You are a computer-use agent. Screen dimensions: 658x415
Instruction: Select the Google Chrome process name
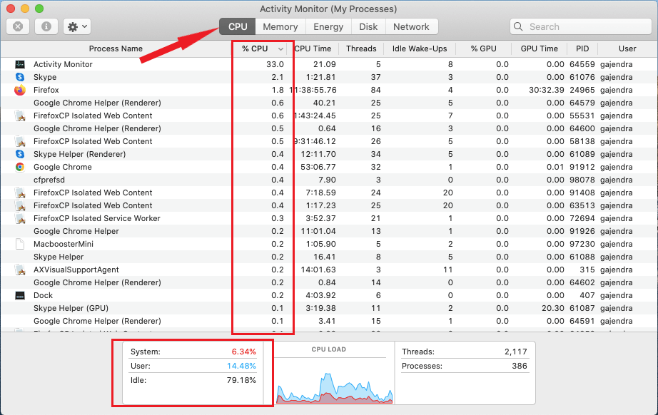click(63, 167)
